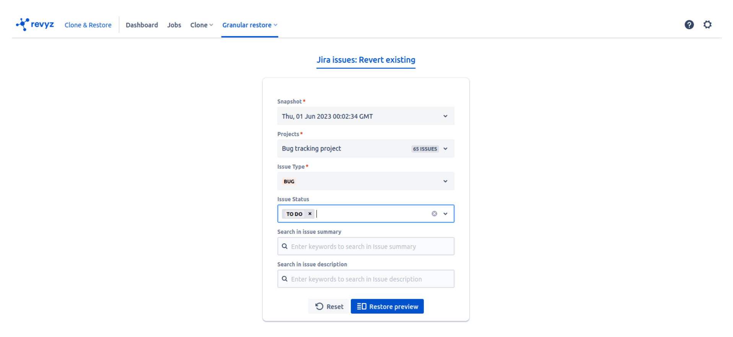The width and height of the screenshot is (733, 337).
Task: Click the Clone & Restore link
Action: [x=88, y=25]
